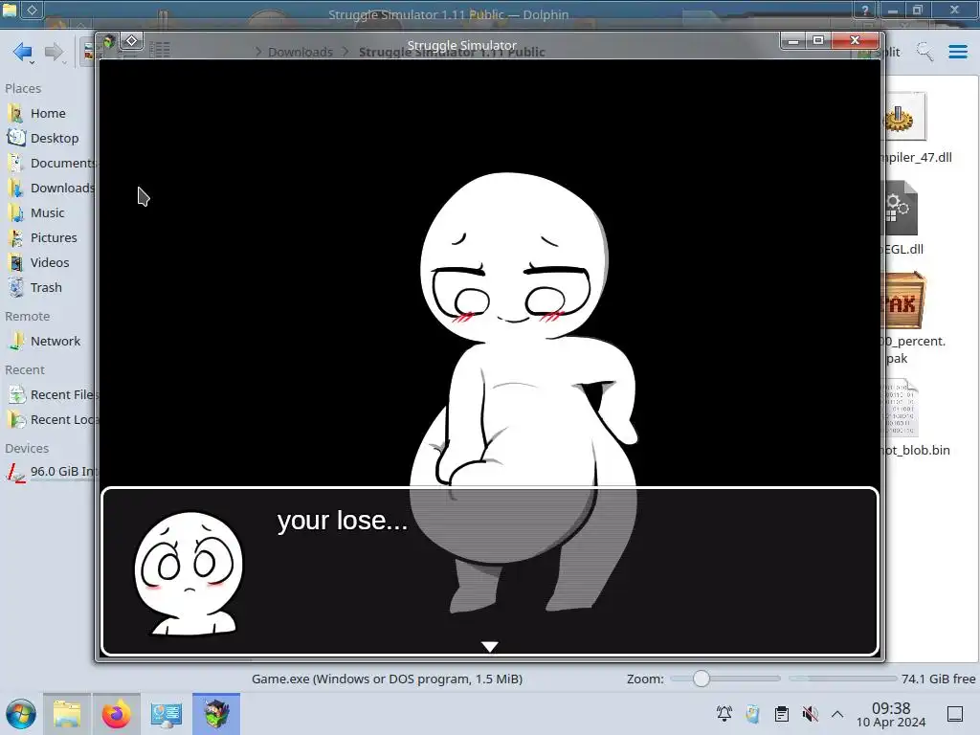Click the device removable media tray icon
Image resolution: width=980 pixels, height=735 pixels.
[x=752, y=714]
